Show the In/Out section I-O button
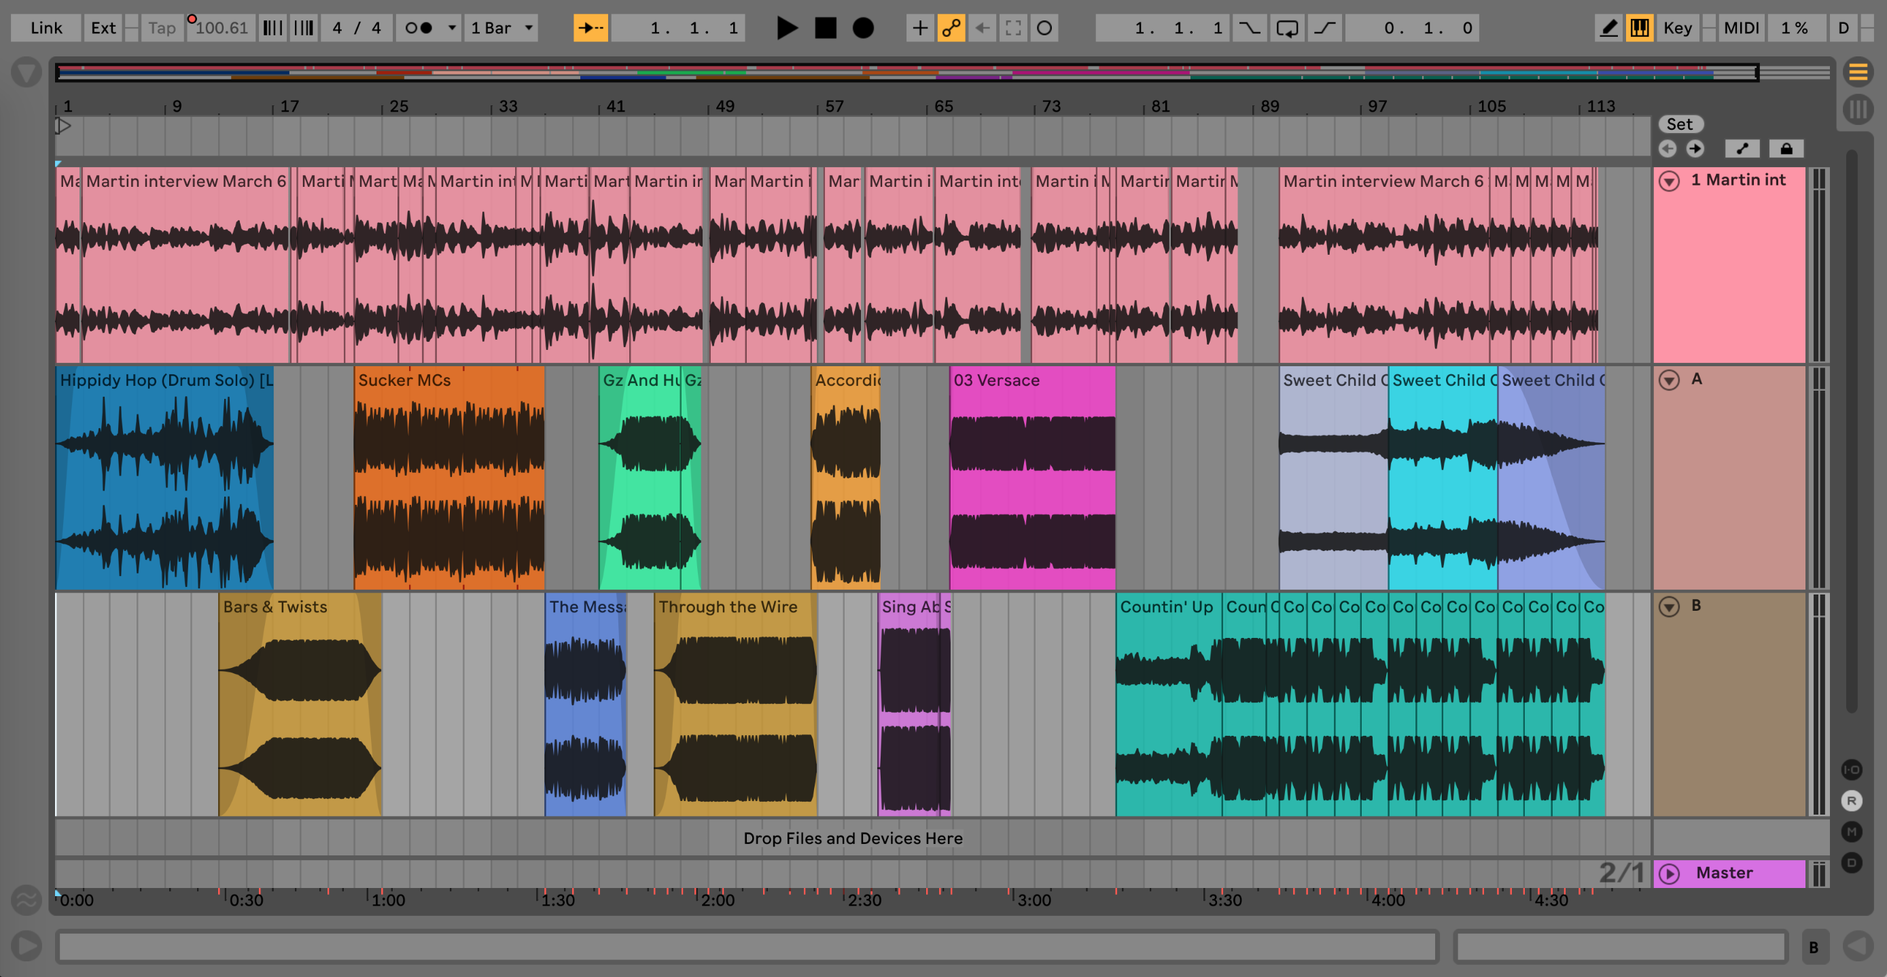 coord(1852,770)
